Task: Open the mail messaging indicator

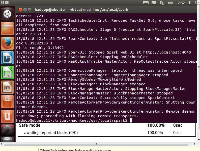Action: (x=154, y=3)
